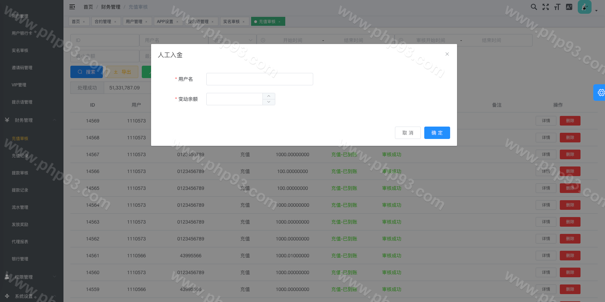Click the language translation icon
Viewport: 605px width, 302px height.
(569, 7)
